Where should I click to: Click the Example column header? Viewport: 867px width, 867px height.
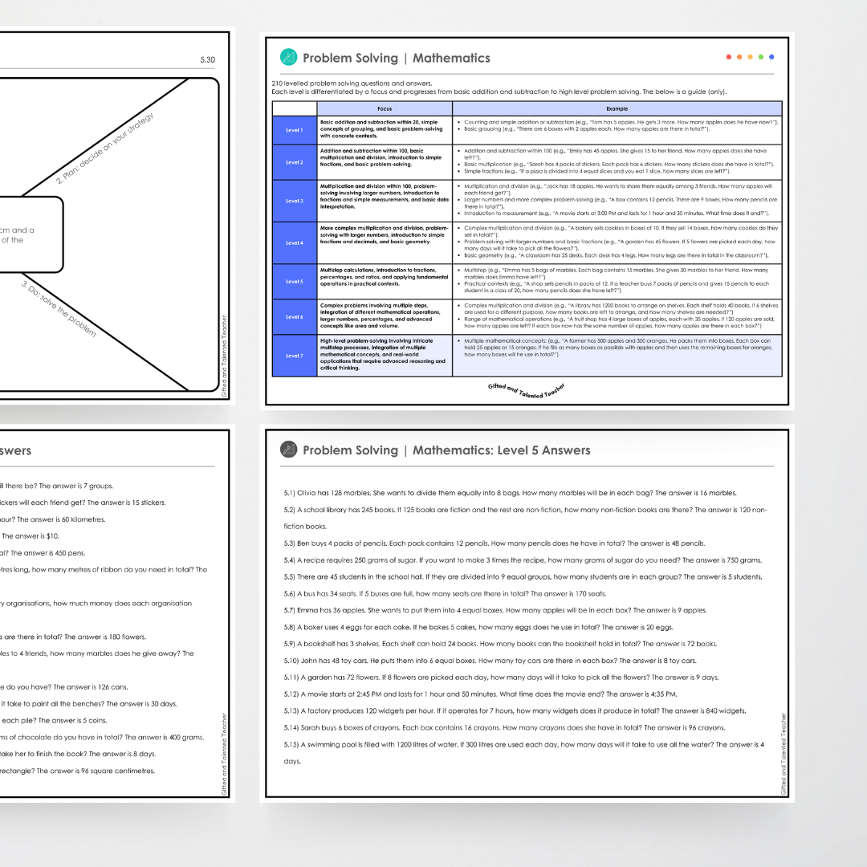click(617, 108)
